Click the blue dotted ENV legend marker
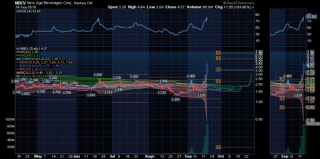This screenshot has height=159, width=320. (x=18, y=66)
